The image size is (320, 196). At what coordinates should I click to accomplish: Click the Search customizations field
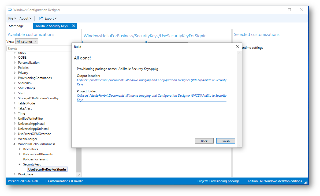pyautogui.click(x=39, y=48)
